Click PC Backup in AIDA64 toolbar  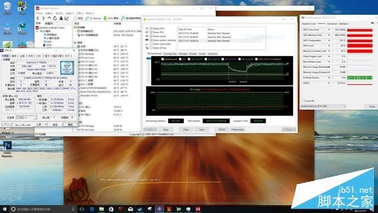93,18
